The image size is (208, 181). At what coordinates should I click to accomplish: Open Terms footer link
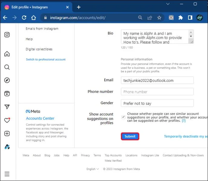tap(97, 155)
